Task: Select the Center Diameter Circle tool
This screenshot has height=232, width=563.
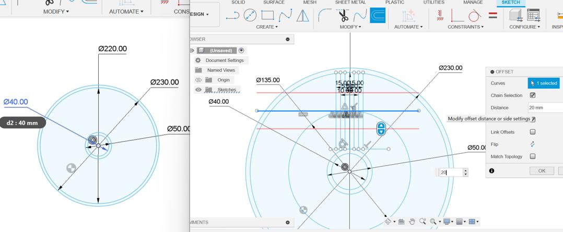Action: [x=250, y=16]
